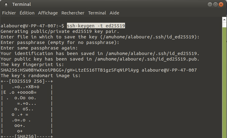Maximize the Terminal window
The height and width of the screenshot is (138, 227).
click(x=215, y=4)
